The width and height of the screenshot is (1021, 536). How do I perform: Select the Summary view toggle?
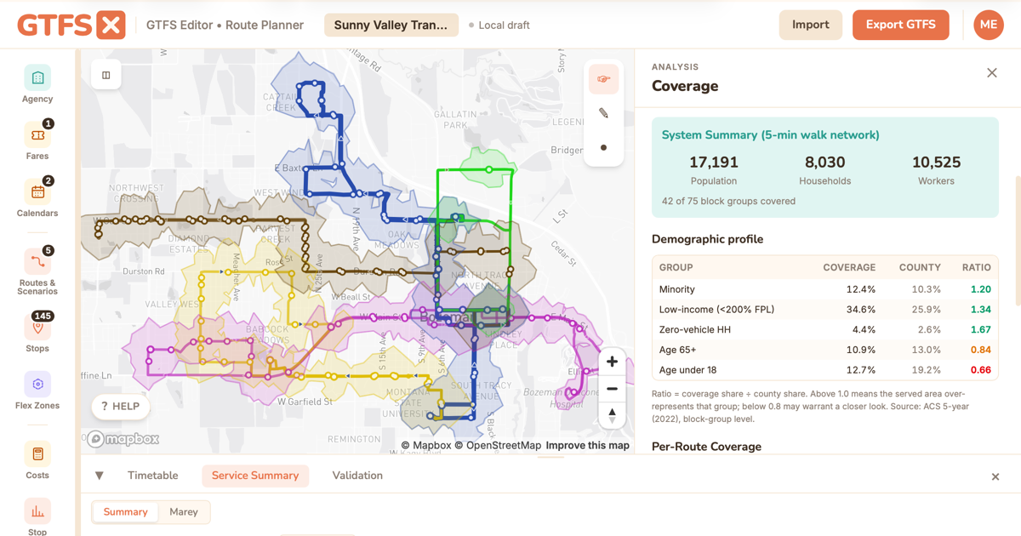point(126,512)
